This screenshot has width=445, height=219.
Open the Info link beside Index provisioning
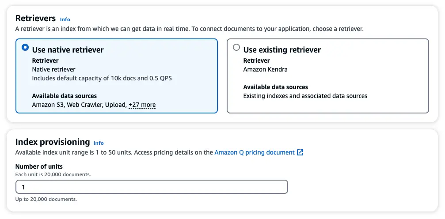tap(99, 143)
